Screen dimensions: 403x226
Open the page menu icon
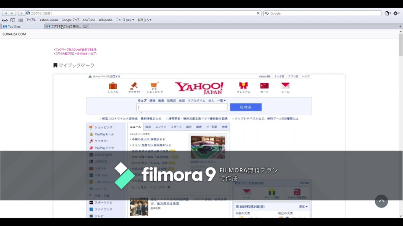pos(388,13)
